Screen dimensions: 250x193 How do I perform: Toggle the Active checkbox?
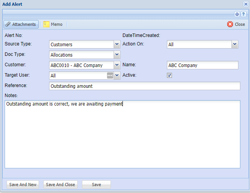[169, 76]
